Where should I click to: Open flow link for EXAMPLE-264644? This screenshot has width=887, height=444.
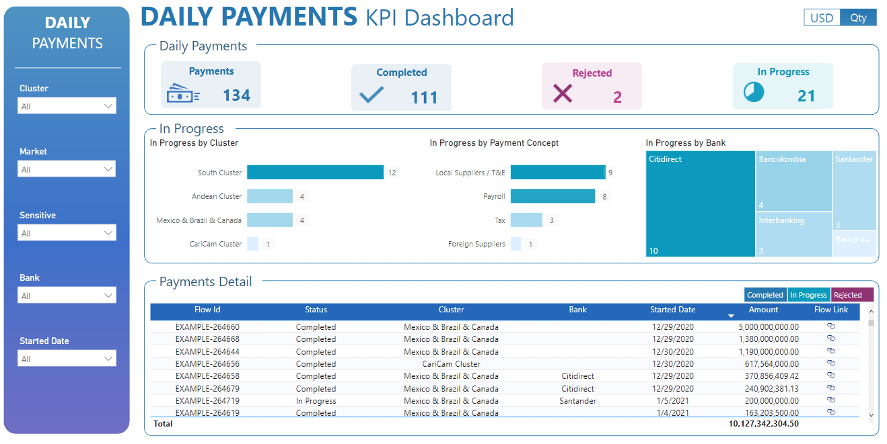point(831,351)
